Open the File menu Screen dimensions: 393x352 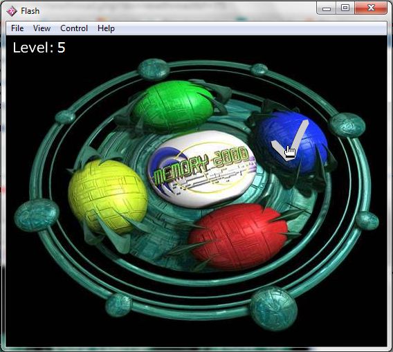(17, 28)
